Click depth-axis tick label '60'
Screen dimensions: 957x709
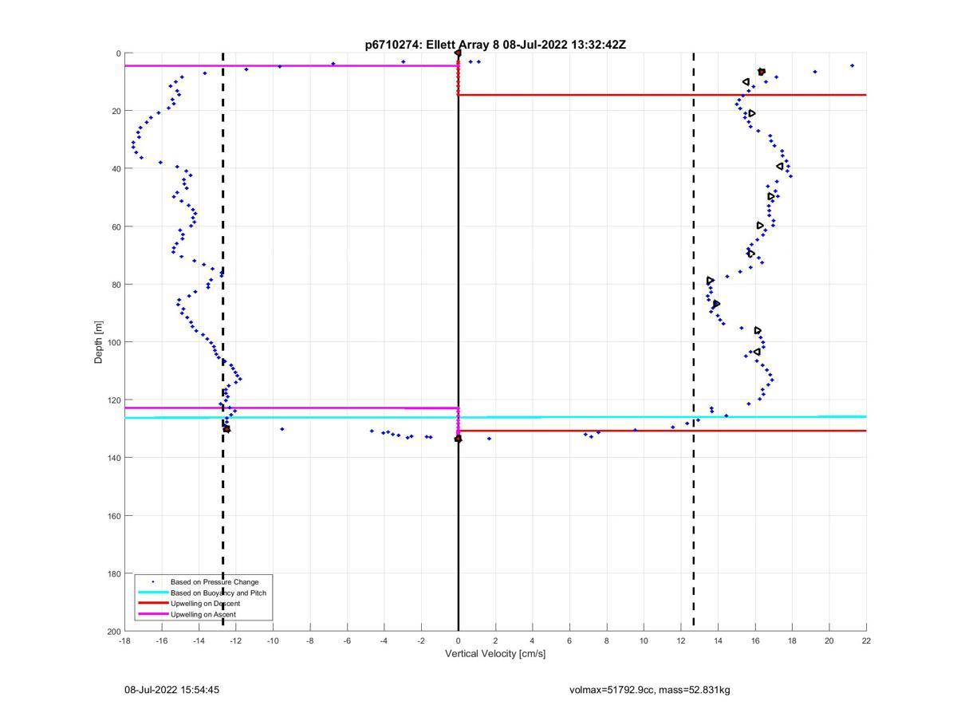click(116, 226)
